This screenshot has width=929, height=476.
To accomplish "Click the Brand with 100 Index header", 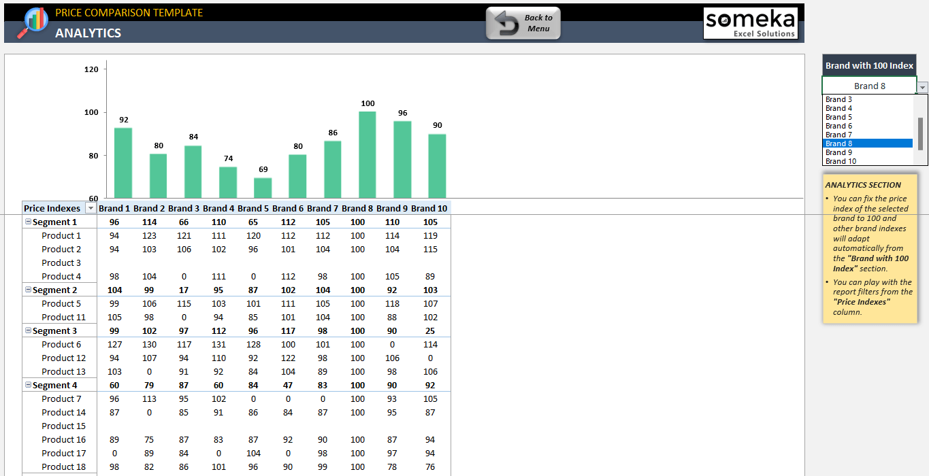I will click(869, 65).
